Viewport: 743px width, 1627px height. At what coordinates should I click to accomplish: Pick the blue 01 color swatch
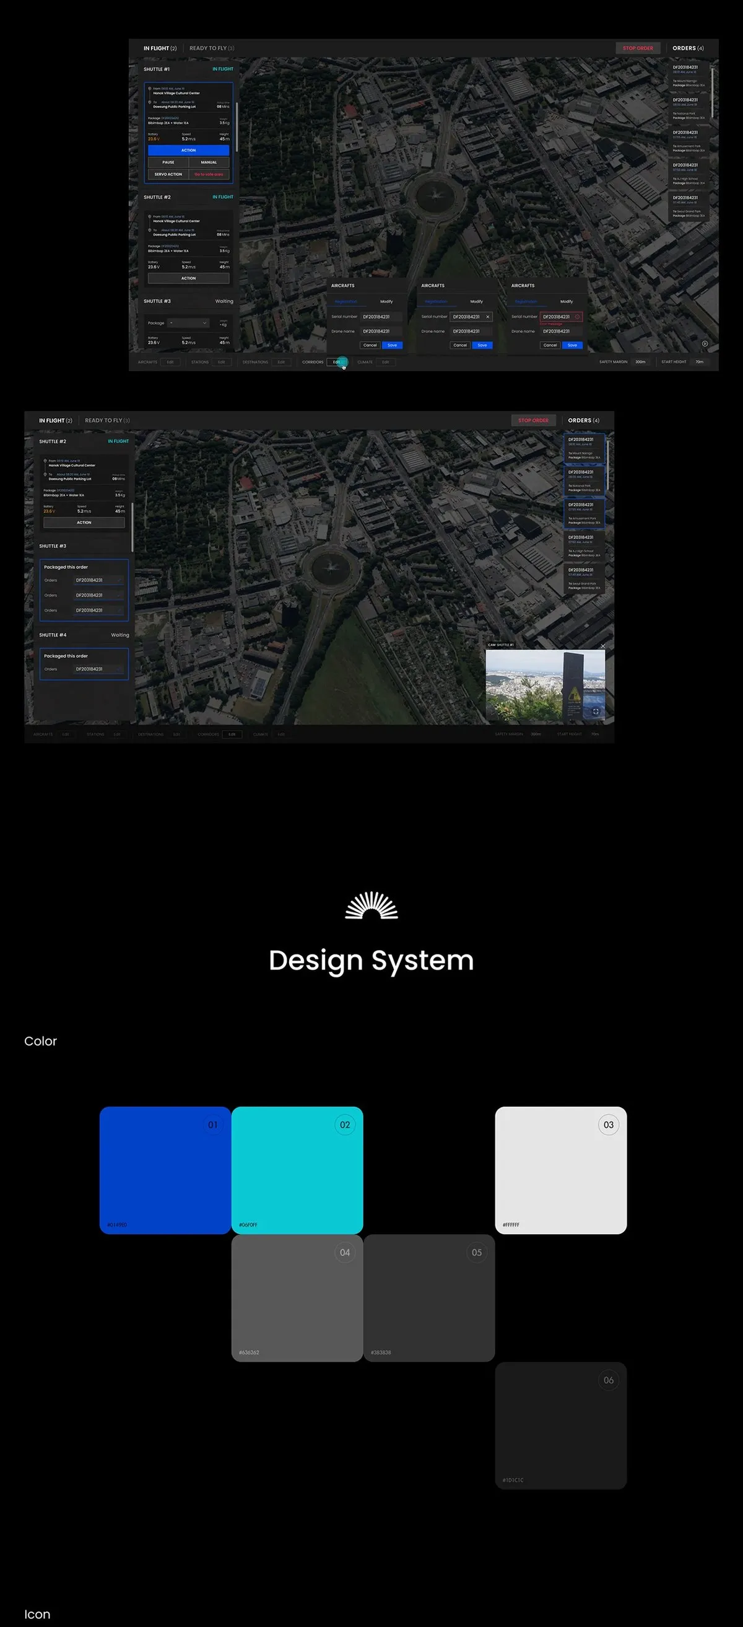click(165, 1170)
